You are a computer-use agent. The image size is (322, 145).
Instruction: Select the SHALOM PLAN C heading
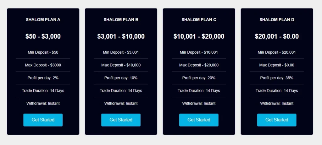point(199,20)
